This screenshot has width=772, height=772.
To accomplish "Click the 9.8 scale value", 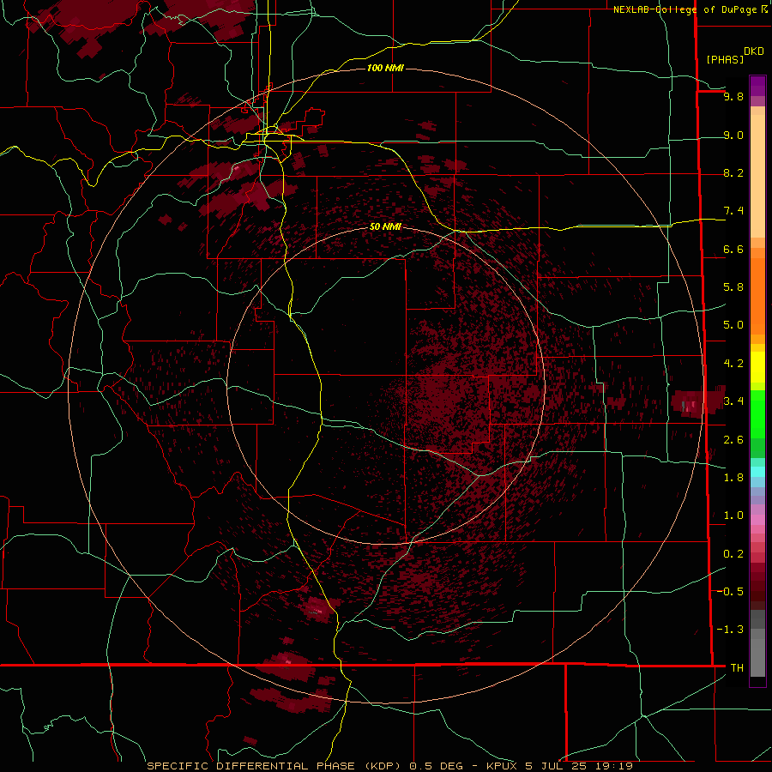I will click(x=733, y=96).
